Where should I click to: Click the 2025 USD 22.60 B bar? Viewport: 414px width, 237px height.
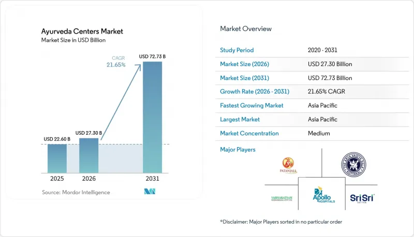click(57, 159)
